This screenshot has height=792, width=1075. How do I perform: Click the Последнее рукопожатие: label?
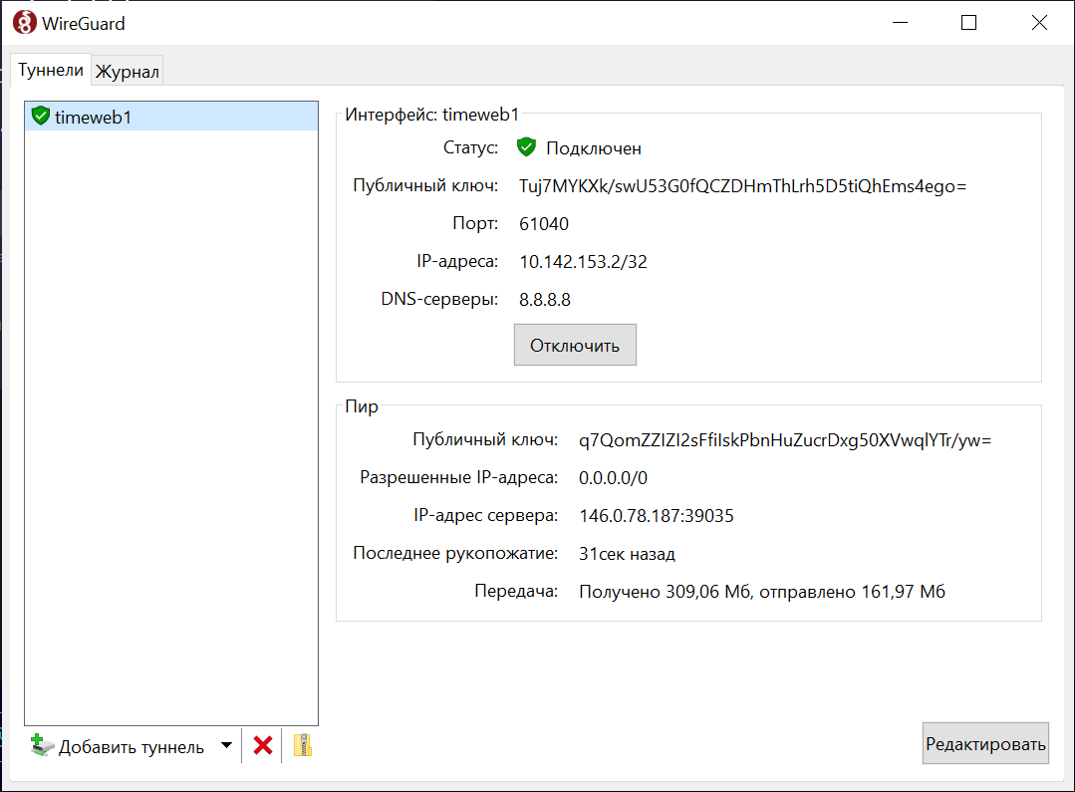tap(455, 553)
